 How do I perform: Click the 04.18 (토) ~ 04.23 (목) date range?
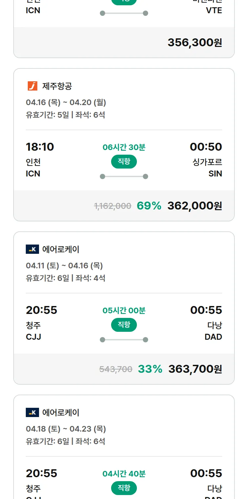tap(66, 429)
